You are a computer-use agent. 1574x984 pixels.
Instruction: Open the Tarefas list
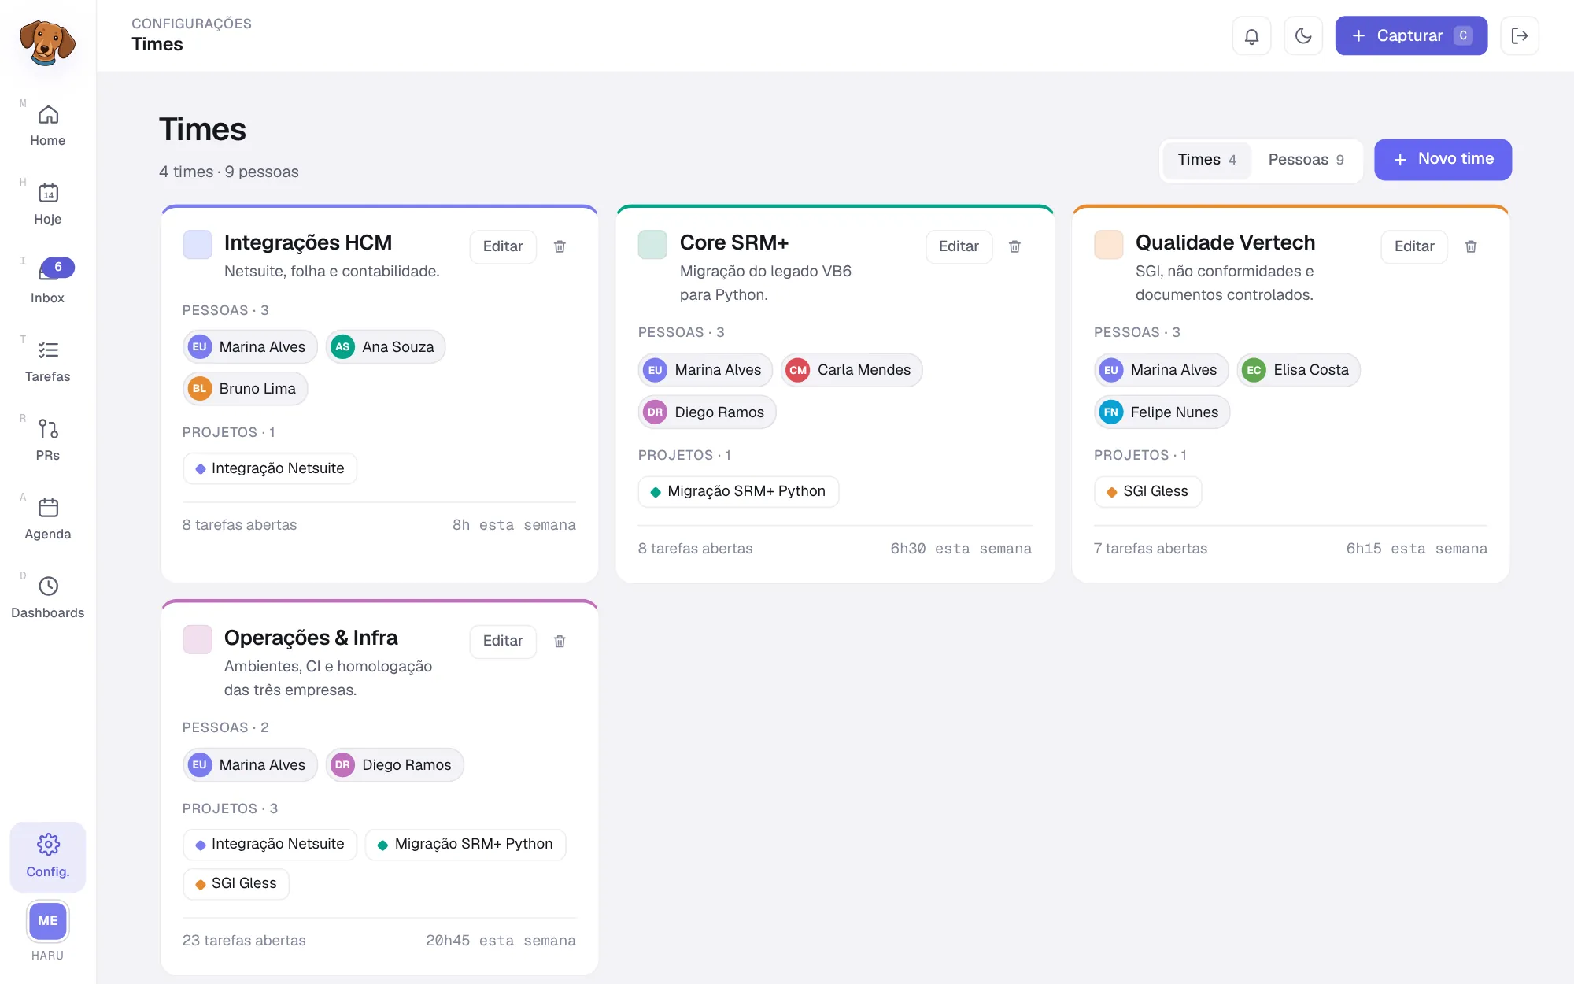(48, 361)
